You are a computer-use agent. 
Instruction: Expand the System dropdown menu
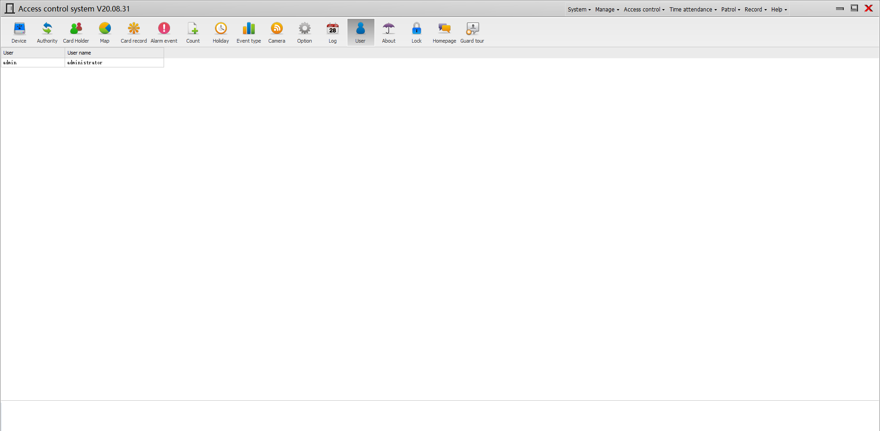click(x=579, y=9)
